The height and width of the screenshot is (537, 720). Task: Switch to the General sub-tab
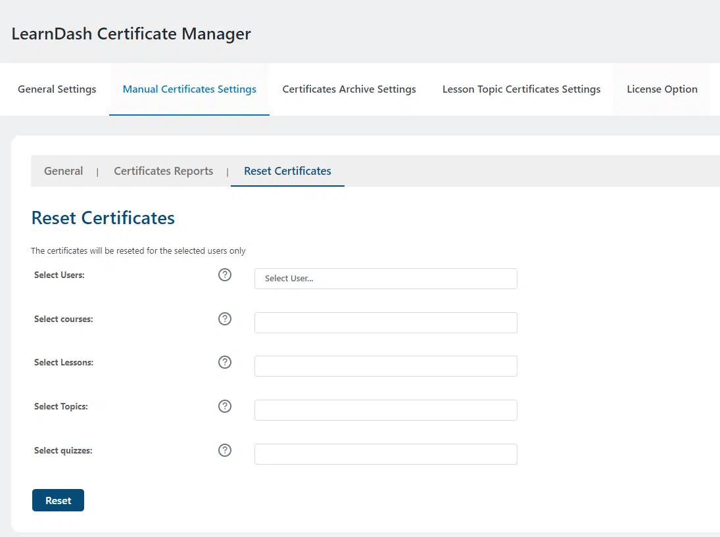(63, 171)
